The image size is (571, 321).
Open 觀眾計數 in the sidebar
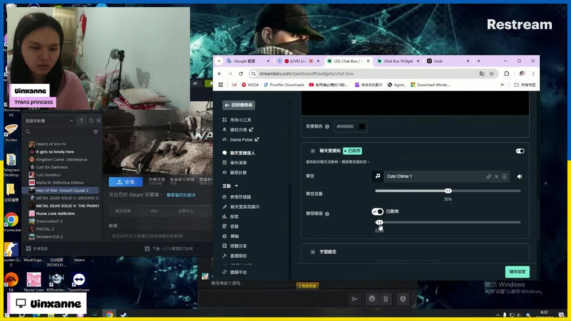pyautogui.click(x=235, y=173)
